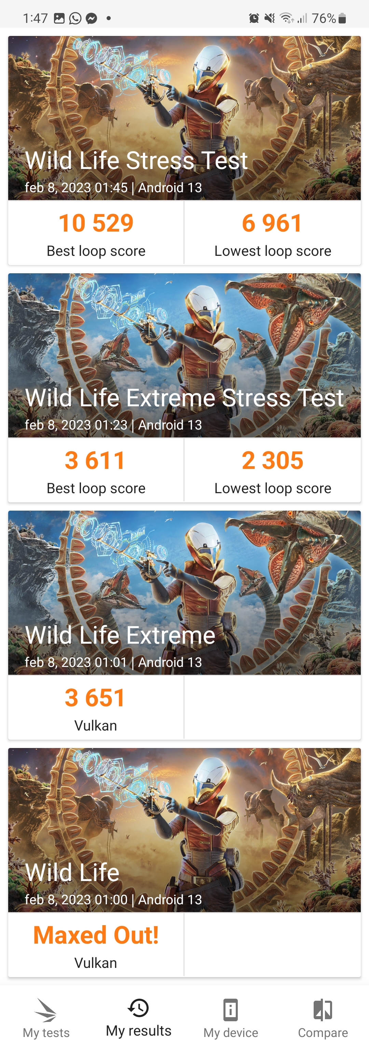Open the My device info icon

click(230, 1010)
